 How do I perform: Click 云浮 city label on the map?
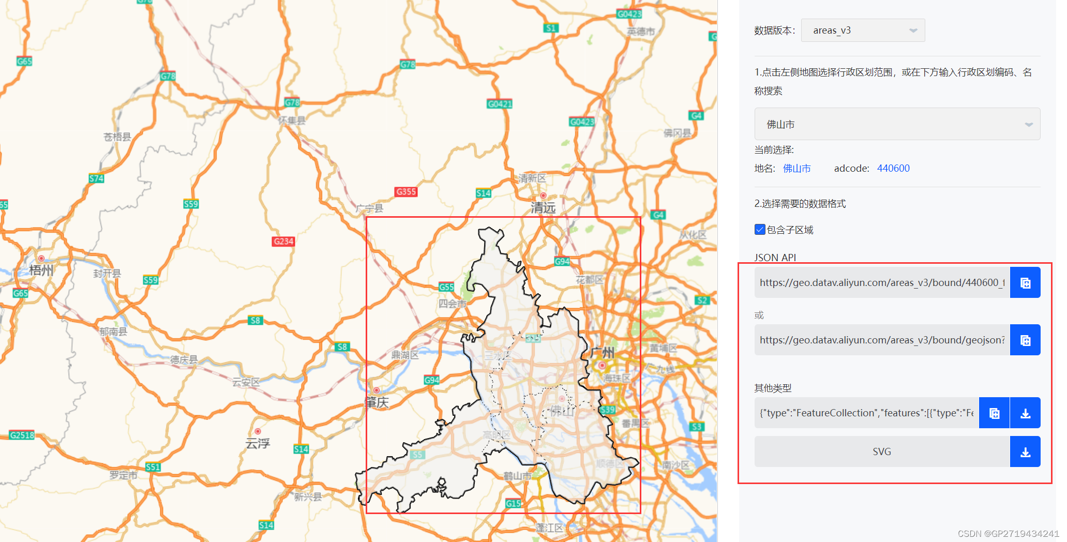point(258,443)
